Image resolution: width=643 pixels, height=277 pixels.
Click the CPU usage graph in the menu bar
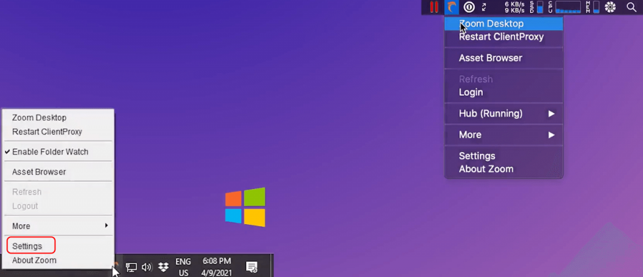[x=568, y=8]
